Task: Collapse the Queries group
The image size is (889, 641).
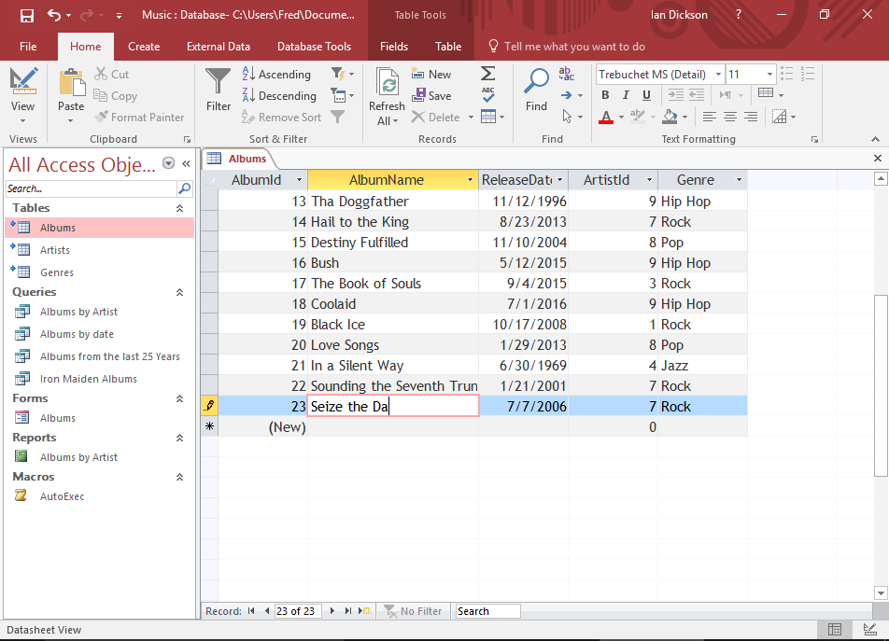Action: pyautogui.click(x=181, y=291)
